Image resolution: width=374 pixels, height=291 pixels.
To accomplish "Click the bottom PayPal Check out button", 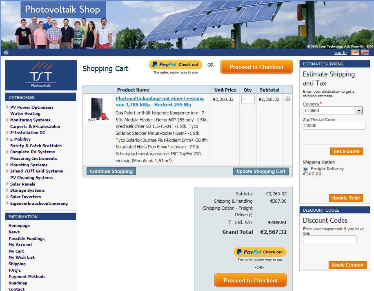I will pos(260,252).
